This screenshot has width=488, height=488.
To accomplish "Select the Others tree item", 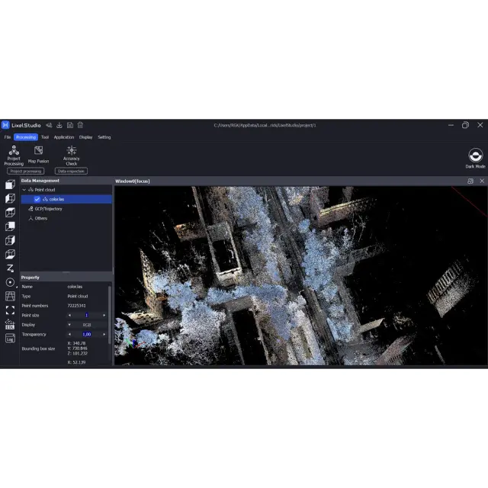I will point(40,218).
